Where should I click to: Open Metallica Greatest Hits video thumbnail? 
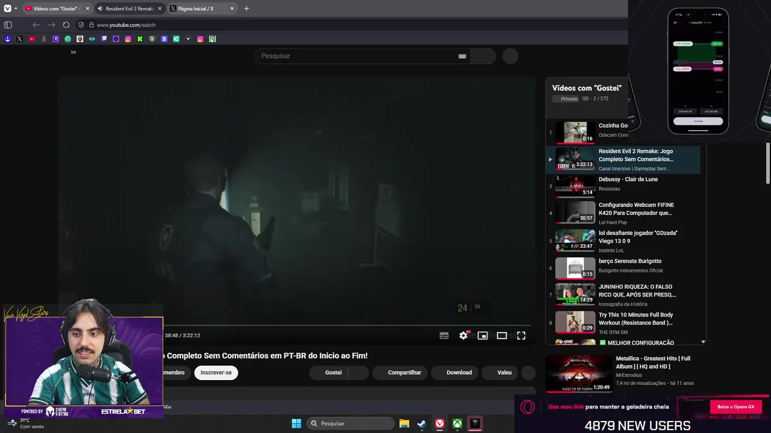(x=579, y=373)
